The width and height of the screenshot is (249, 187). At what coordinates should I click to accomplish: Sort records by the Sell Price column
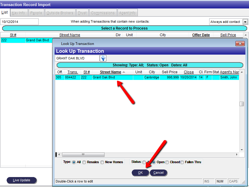169,72
